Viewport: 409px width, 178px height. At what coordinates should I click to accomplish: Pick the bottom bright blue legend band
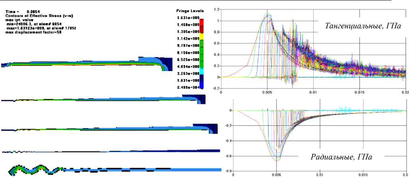coord(202,85)
